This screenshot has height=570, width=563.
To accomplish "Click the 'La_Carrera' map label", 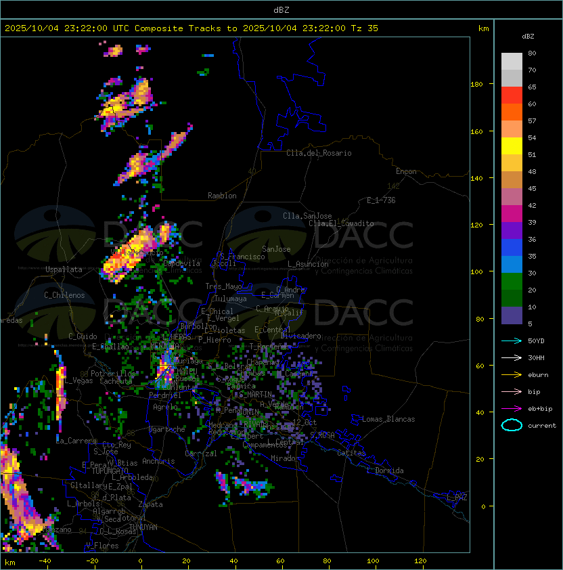I will click(76, 441).
